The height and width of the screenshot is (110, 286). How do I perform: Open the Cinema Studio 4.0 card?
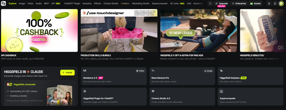(x=182, y=97)
